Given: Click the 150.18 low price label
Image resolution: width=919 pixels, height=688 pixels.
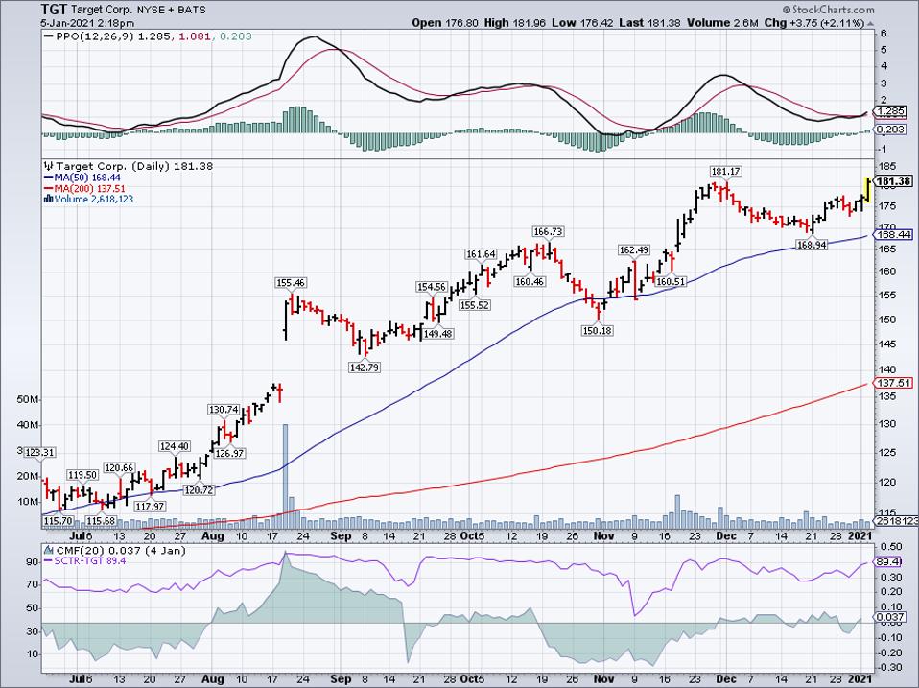Looking at the screenshot, I should click(x=598, y=330).
